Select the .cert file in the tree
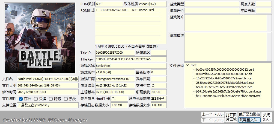274x124 pixels. pos(225,70)
